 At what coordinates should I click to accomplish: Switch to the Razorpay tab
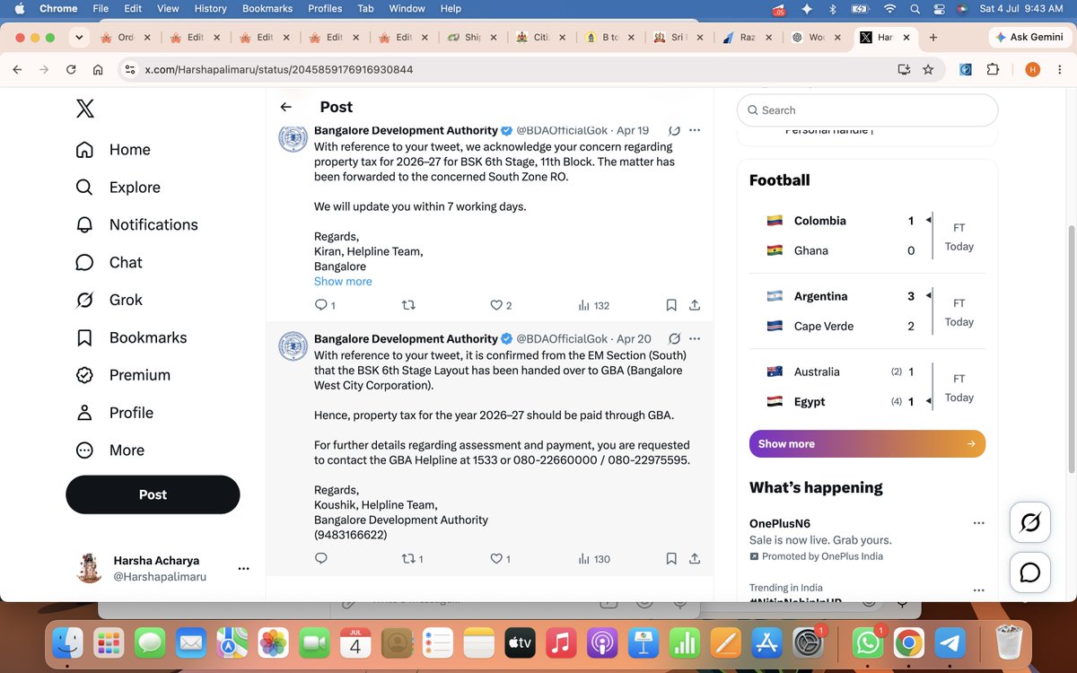point(747,38)
